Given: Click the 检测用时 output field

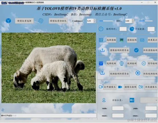Looking at the screenshot, I should [x=123, y=29].
